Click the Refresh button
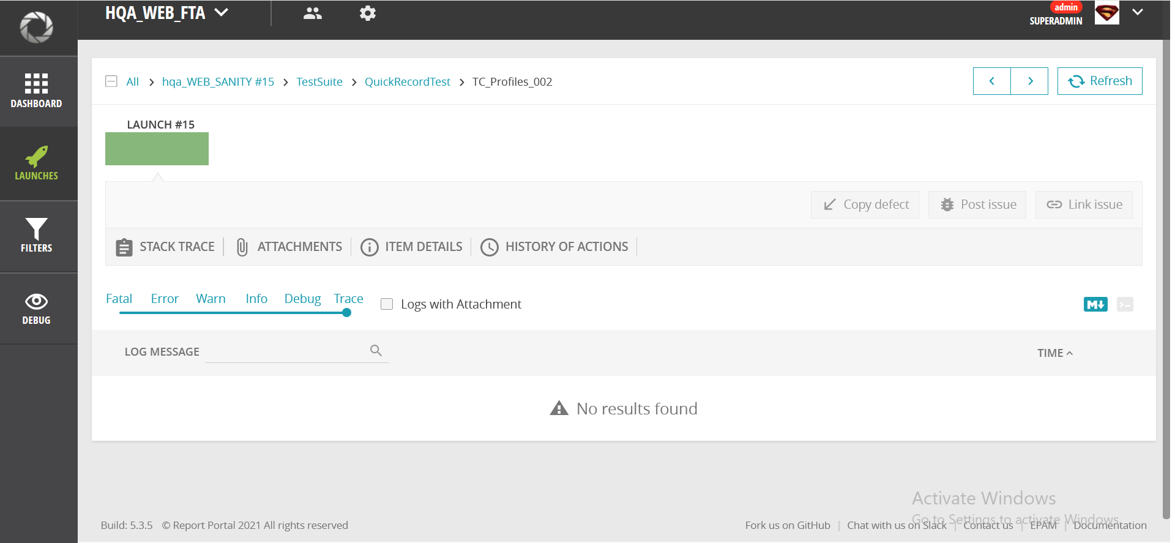Viewport: 1175px width, 543px height. point(1100,81)
